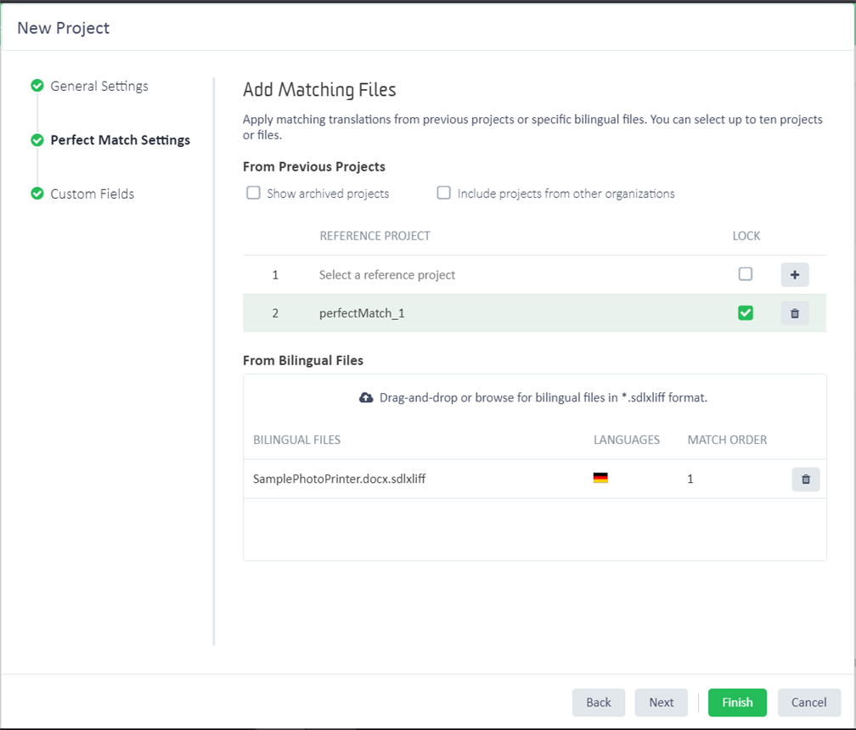Image resolution: width=856 pixels, height=730 pixels.
Task: Delete the perfectMatch_1 reference project
Action: pos(795,313)
